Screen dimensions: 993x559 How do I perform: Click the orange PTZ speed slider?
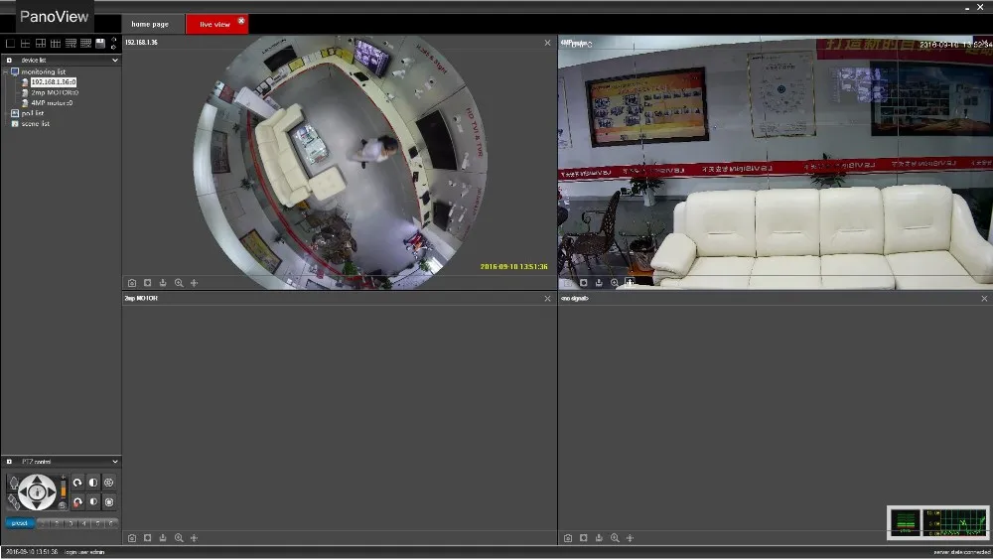point(64,489)
